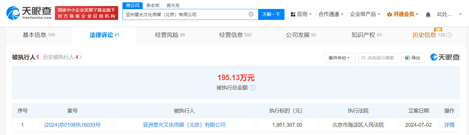Click the help icon beside 被执行总金额
The width and height of the screenshot is (469, 135).
click(x=252, y=88)
